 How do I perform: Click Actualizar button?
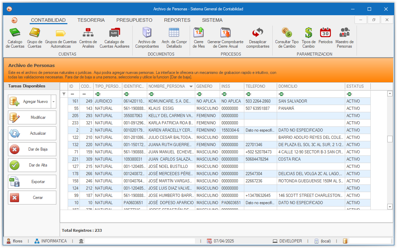point(32,133)
